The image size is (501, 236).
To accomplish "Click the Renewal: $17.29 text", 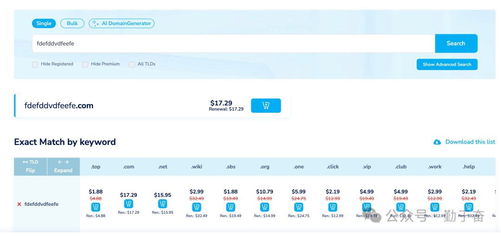I will (x=226, y=109).
